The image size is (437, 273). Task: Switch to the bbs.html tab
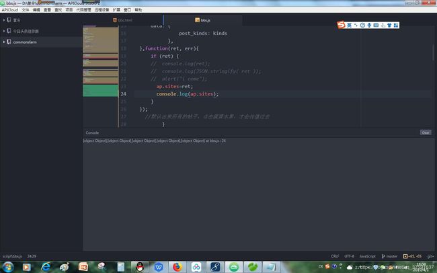point(123,20)
